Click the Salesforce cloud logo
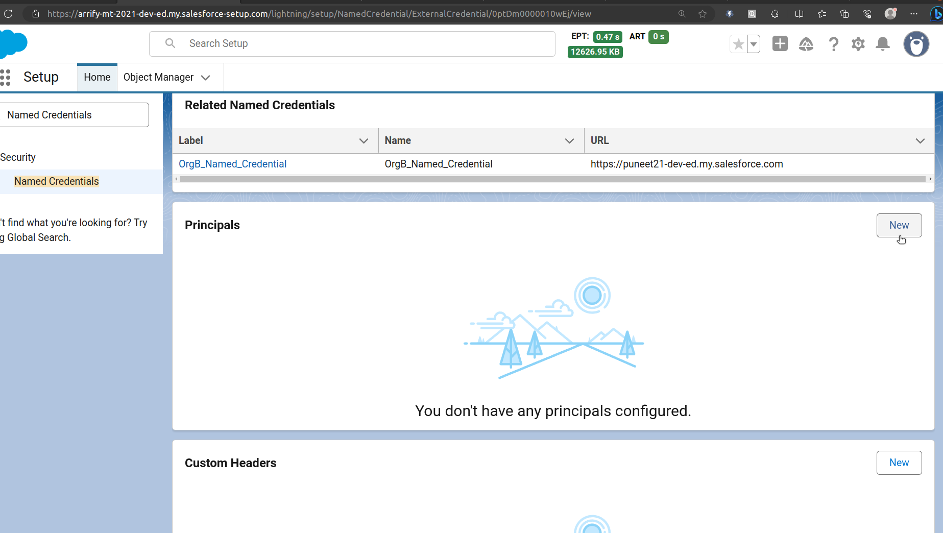 (14, 44)
